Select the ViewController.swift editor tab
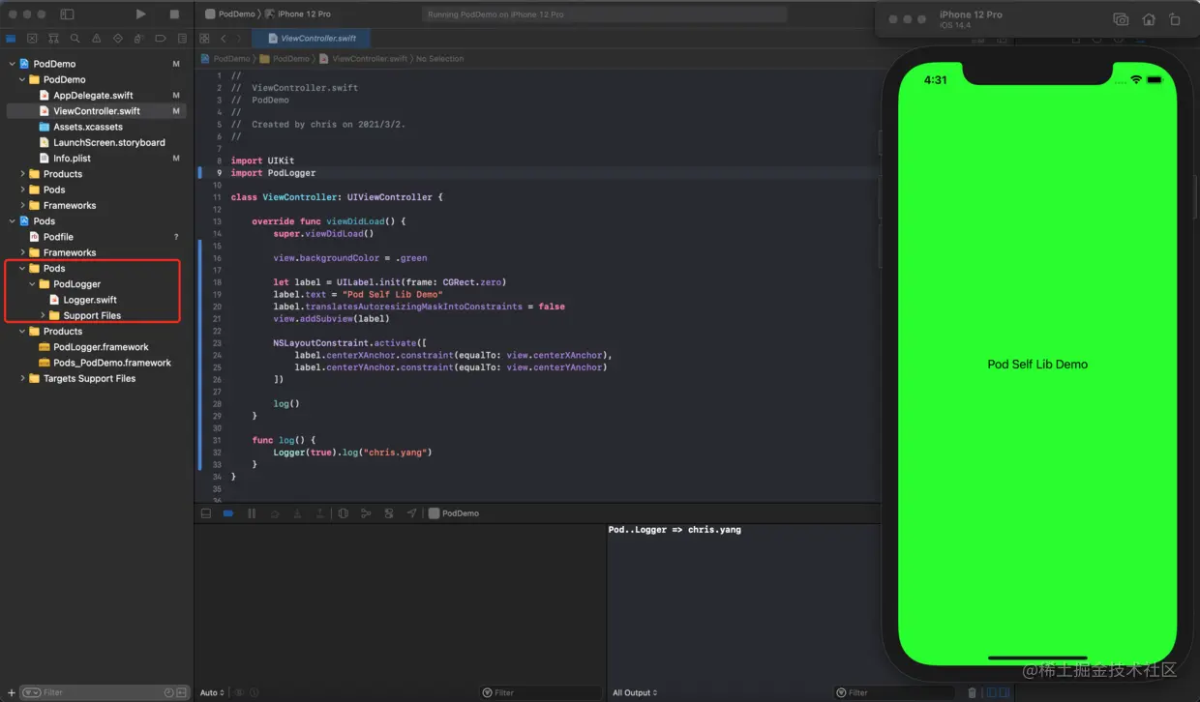Viewport: 1200px width, 702px height. (311, 39)
